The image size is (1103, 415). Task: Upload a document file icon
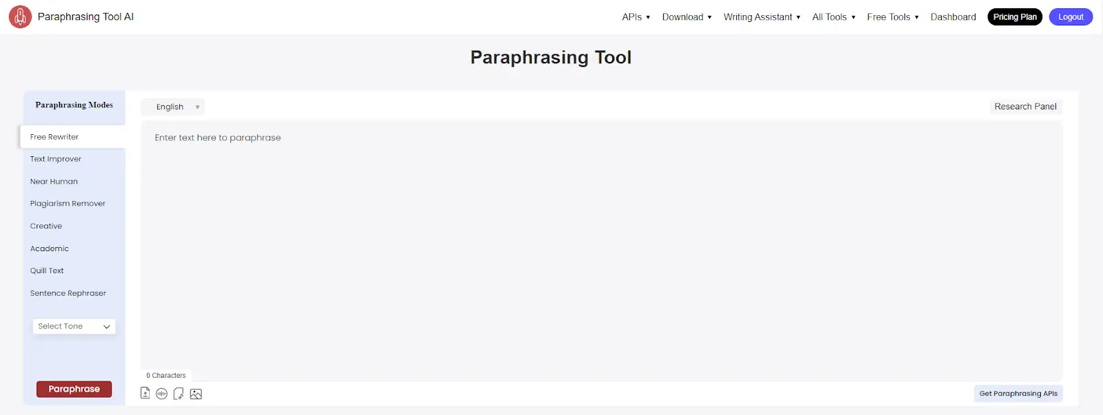[x=145, y=393]
